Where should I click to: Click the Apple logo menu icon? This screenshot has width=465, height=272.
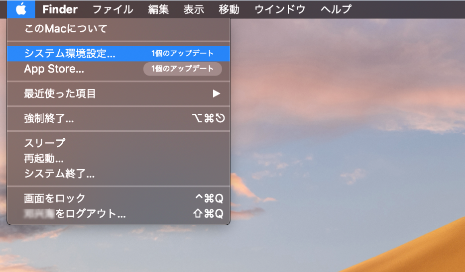pyautogui.click(x=21, y=9)
